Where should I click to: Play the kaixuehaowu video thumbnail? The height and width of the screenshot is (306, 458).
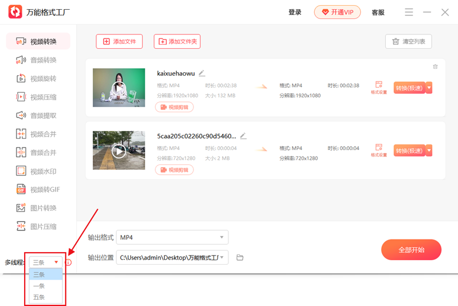pyautogui.click(x=119, y=88)
